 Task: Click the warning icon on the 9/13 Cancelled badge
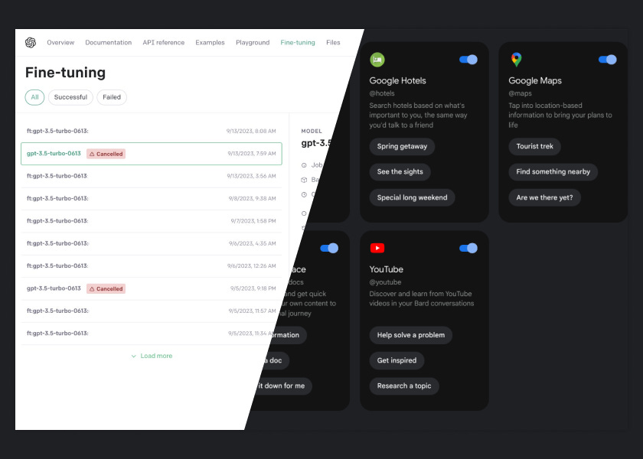tap(92, 154)
